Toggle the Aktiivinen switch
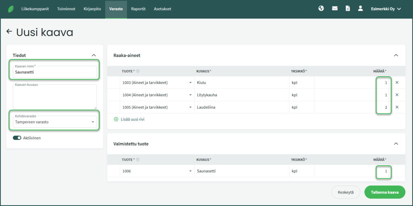 [17, 138]
